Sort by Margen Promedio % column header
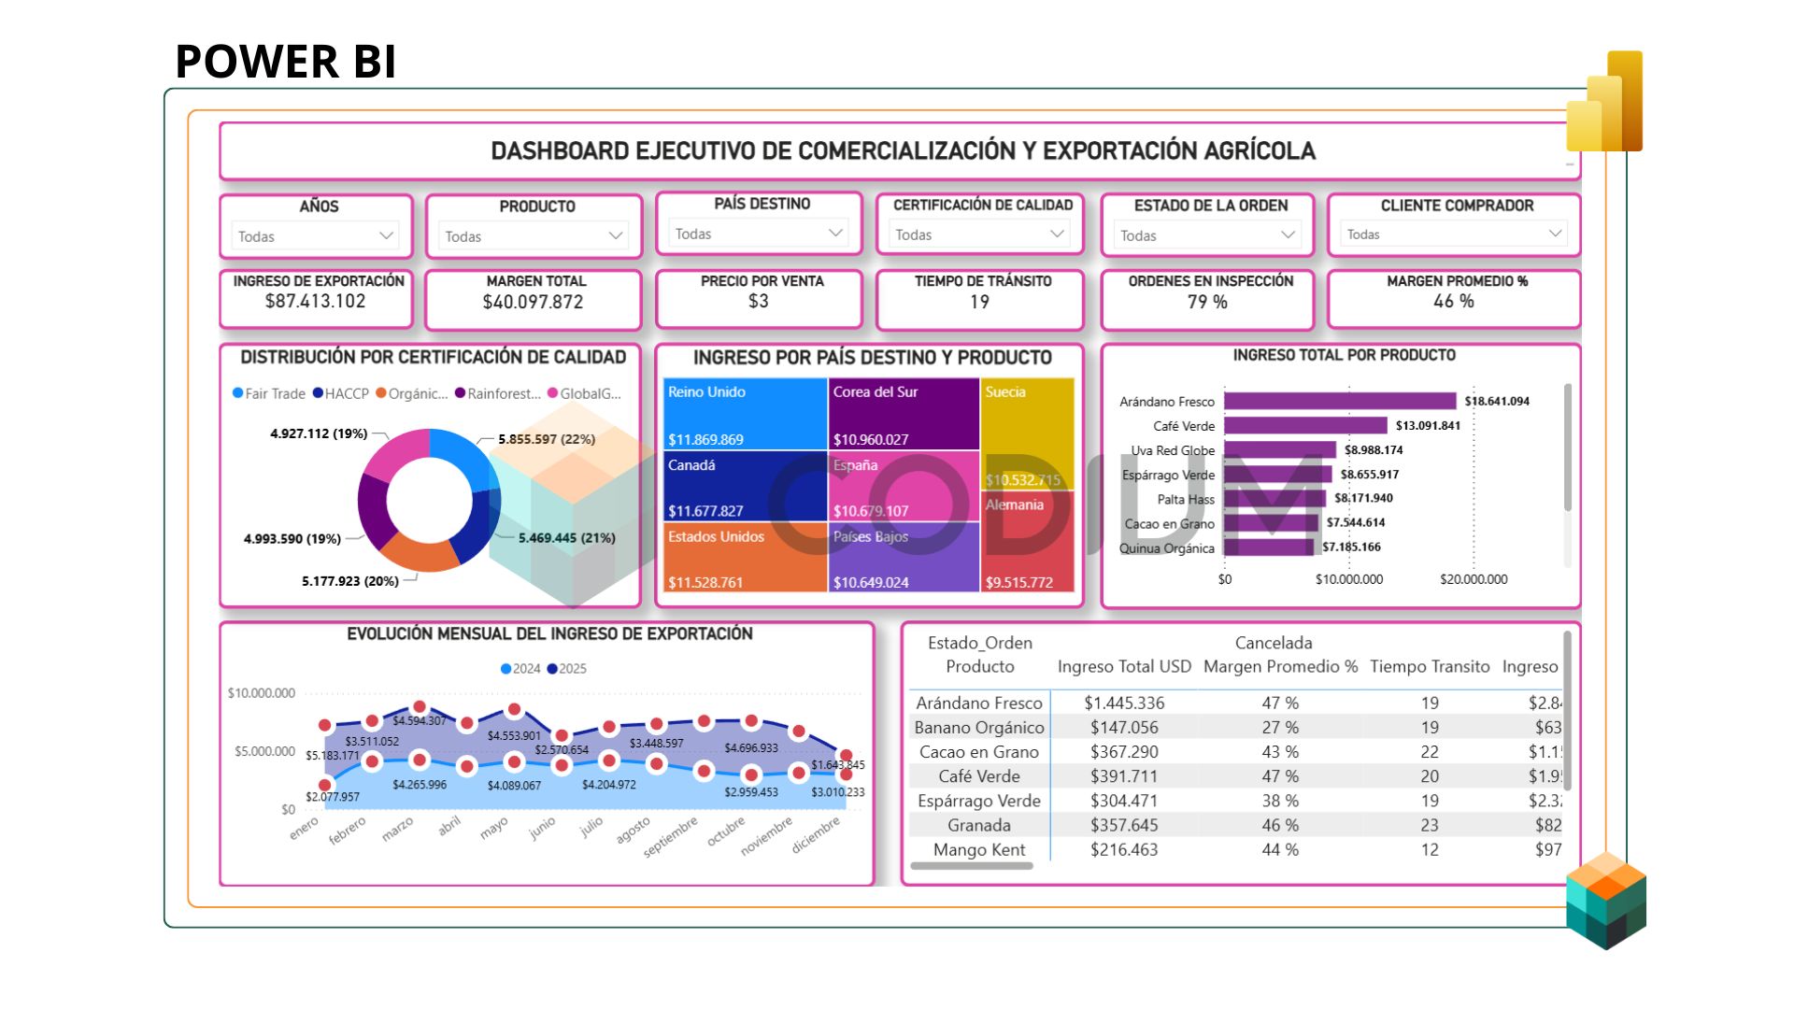This screenshot has height=1009, width=1794. (x=1280, y=666)
